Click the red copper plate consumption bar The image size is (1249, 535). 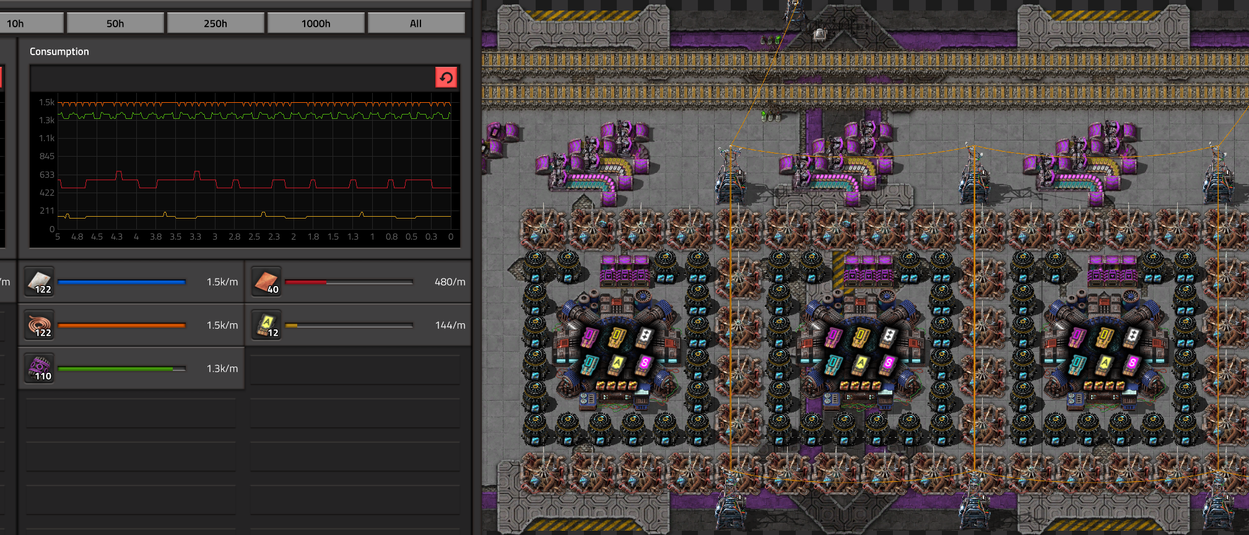click(349, 282)
